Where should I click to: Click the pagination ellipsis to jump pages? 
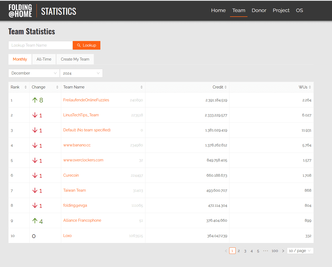[265, 251]
